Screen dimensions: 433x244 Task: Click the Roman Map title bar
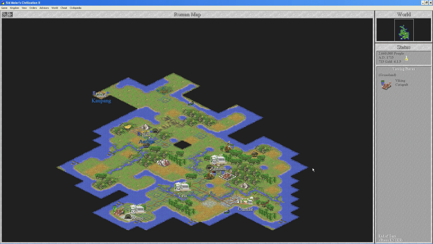(187, 15)
